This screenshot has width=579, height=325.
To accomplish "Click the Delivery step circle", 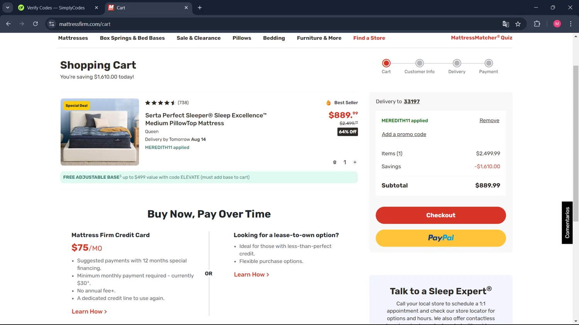I will (457, 63).
